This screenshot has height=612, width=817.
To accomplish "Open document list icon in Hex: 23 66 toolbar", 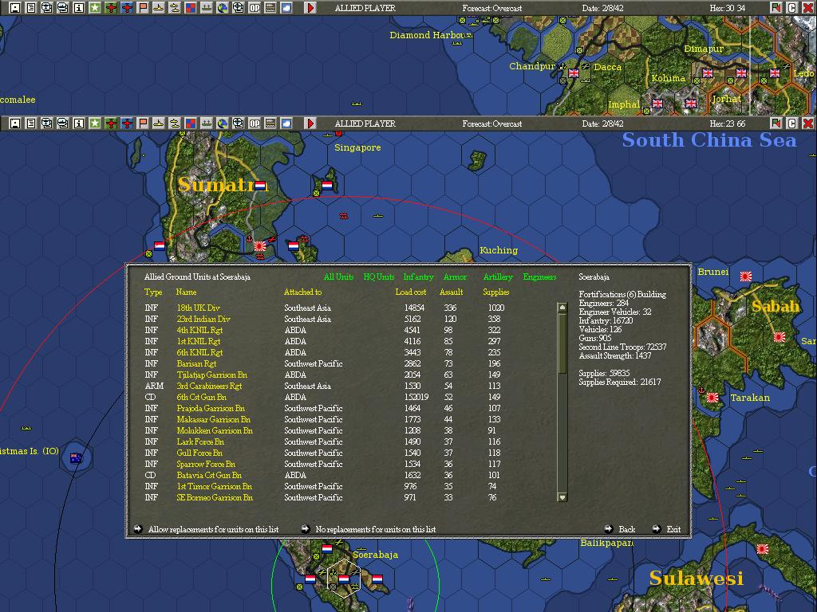I will pyautogui.click(x=31, y=124).
